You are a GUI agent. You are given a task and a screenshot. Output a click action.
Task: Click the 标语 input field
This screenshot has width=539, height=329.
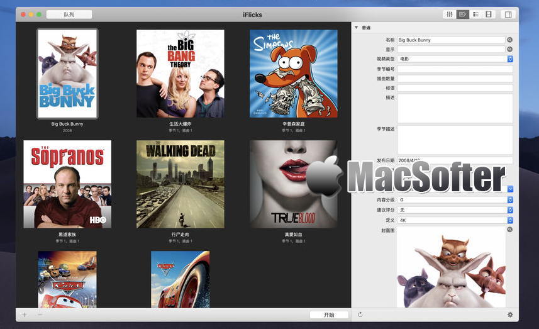click(455, 88)
